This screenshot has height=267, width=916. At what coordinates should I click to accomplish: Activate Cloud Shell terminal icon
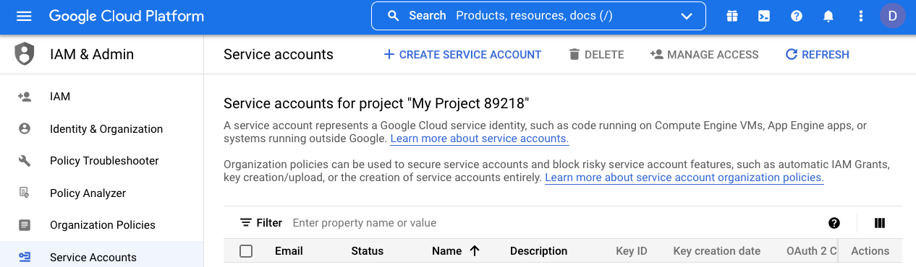coord(764,16)
